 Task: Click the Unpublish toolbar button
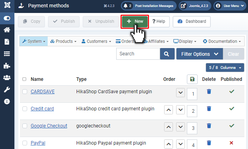click(101, 22)
